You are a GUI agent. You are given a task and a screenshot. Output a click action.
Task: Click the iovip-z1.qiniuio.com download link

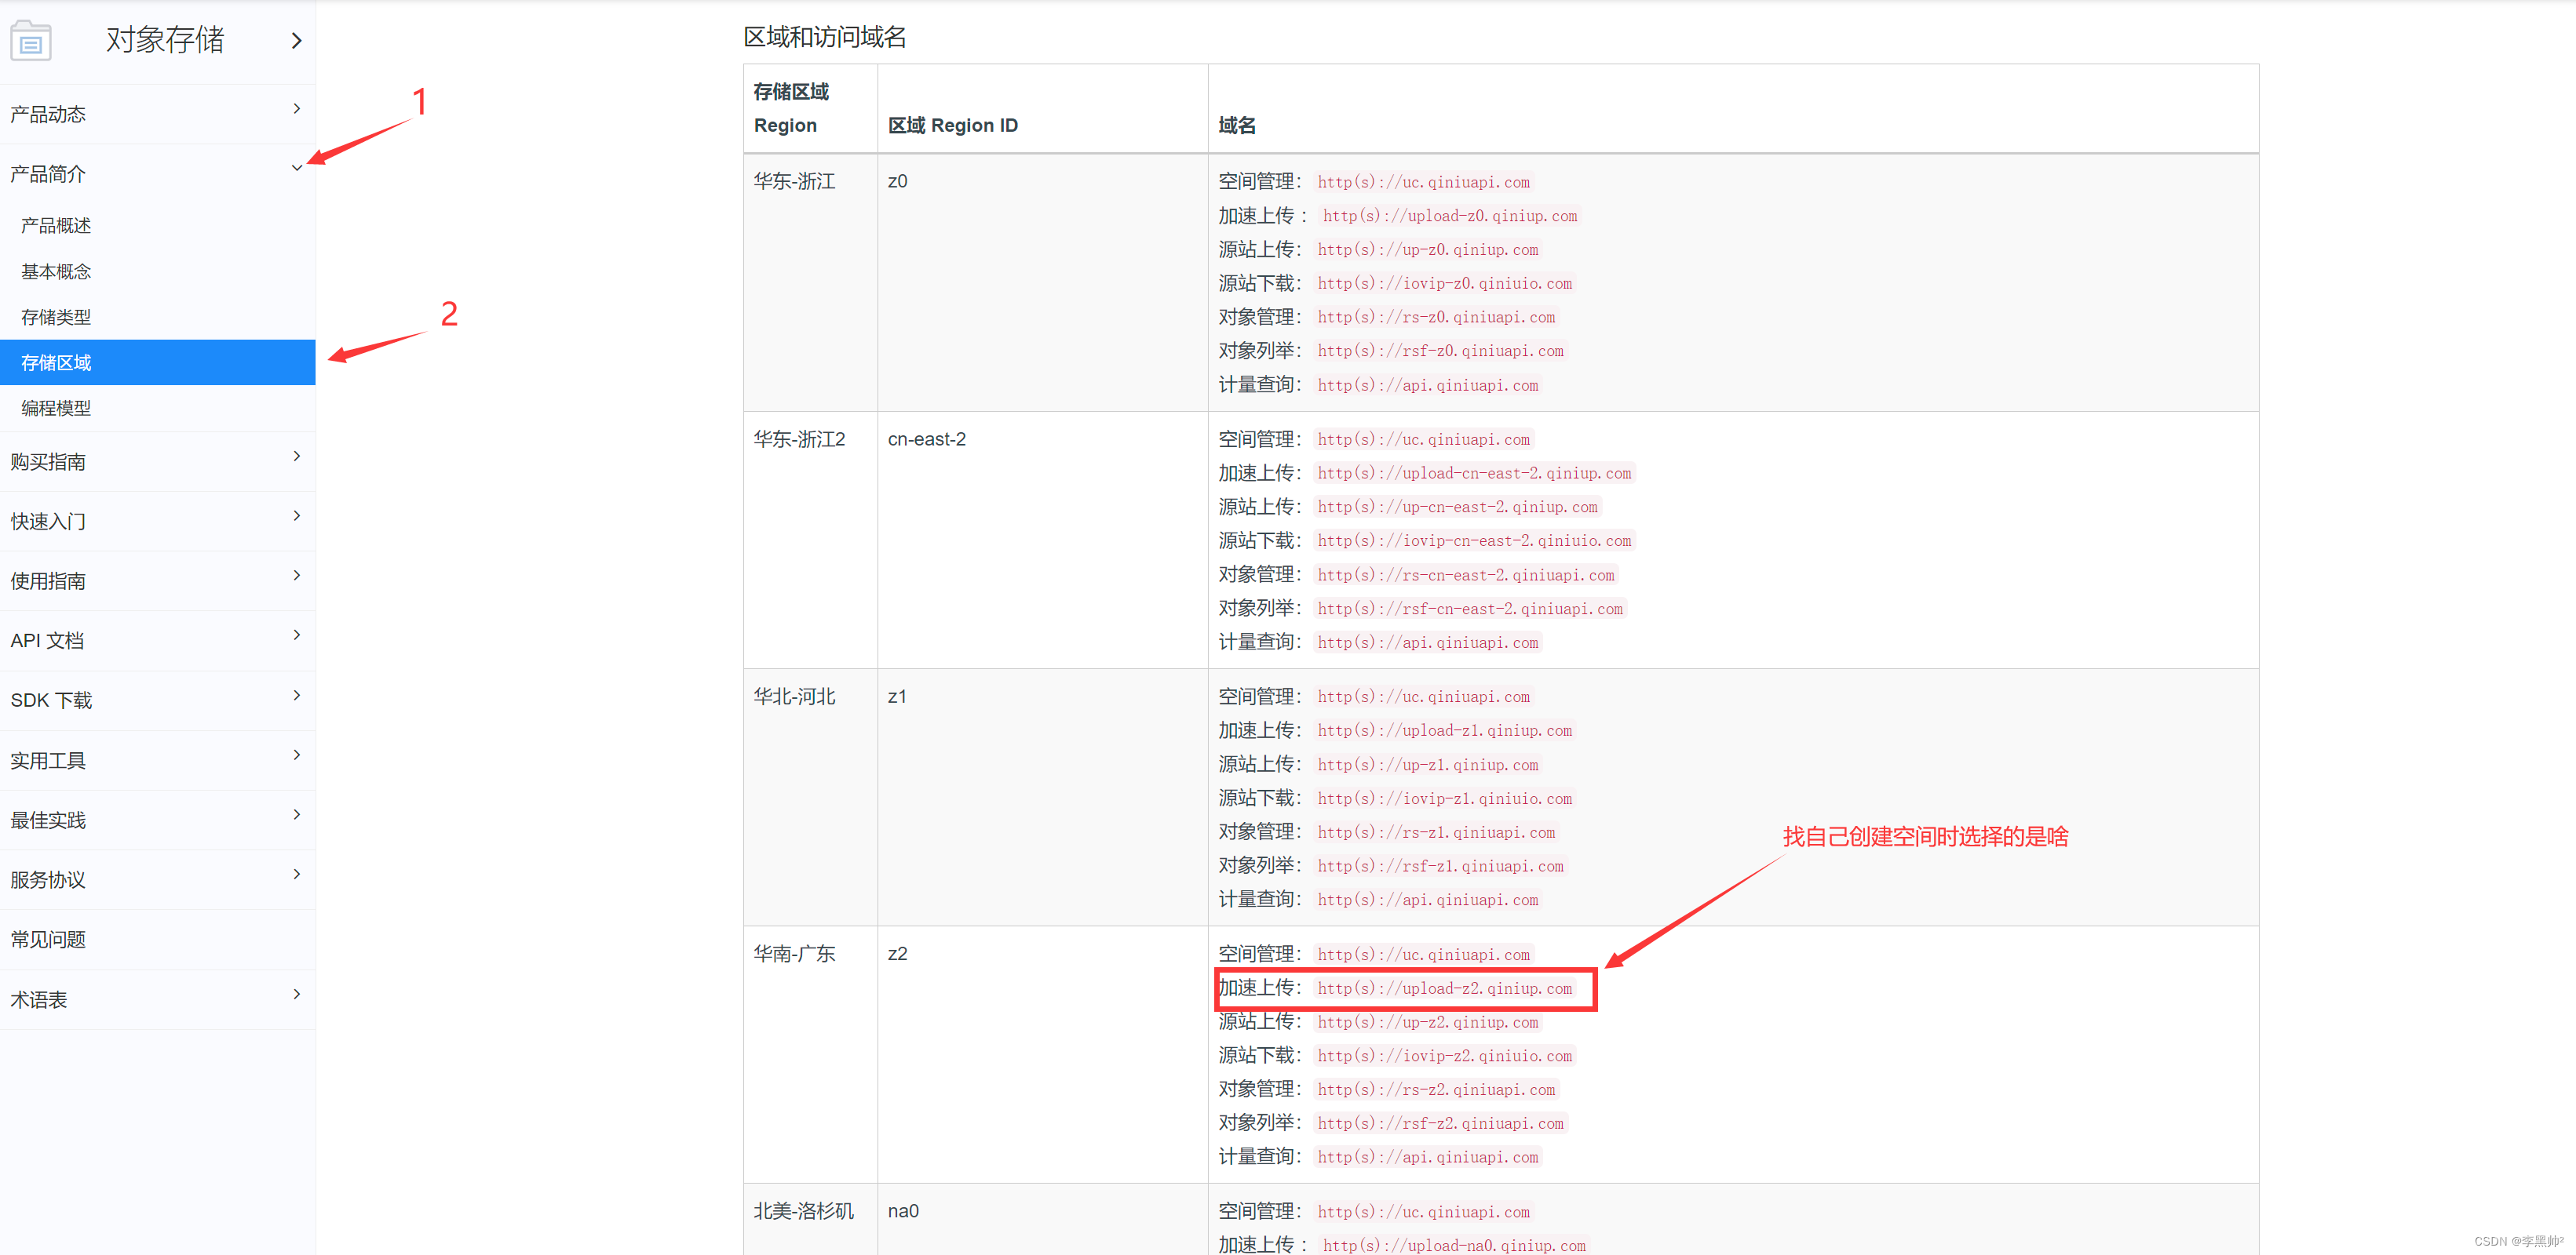coord(1444,799)
